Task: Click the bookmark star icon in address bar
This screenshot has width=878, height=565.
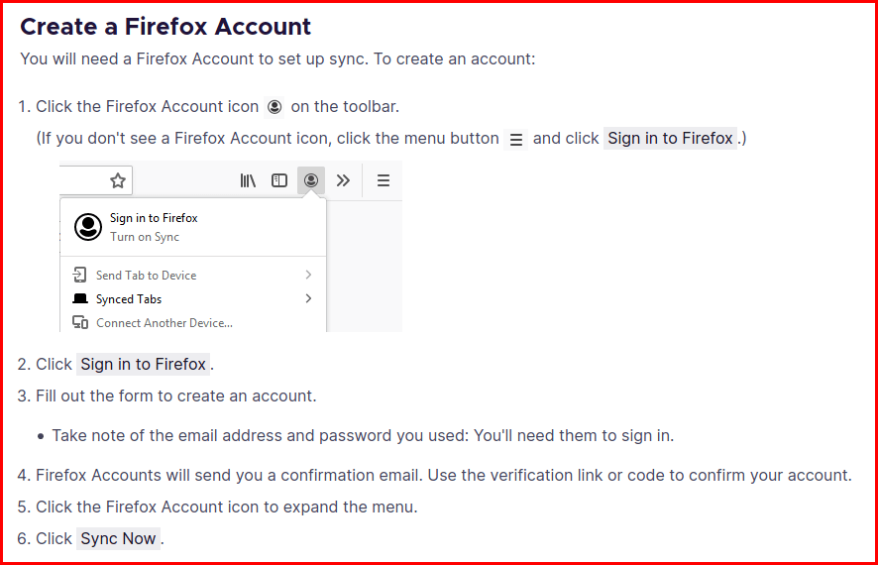Action: [x=118, y=180]
